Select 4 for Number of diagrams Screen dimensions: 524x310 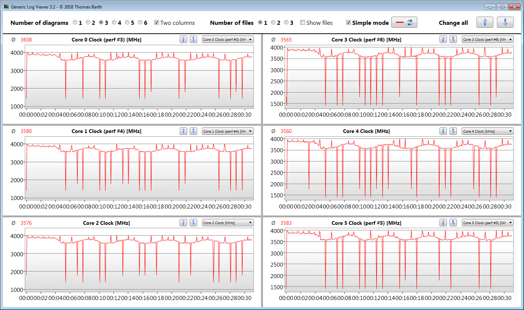[x=114, y=23]
